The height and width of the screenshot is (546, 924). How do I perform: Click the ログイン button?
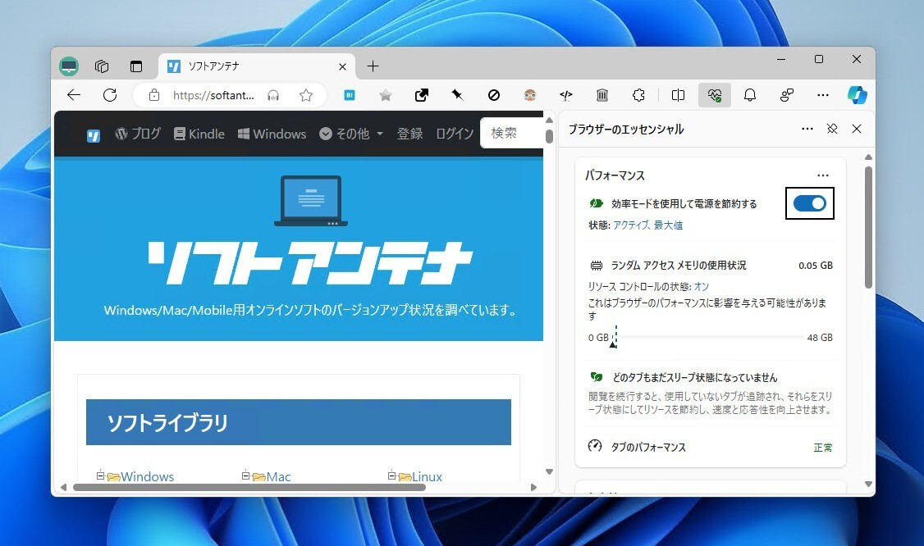(x=454, y=133)
